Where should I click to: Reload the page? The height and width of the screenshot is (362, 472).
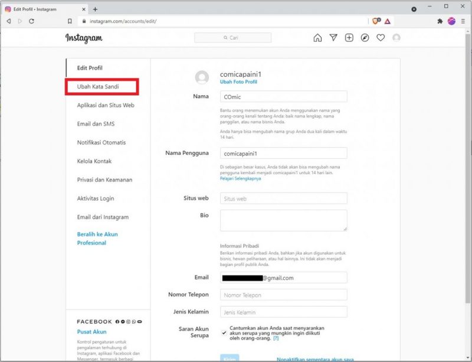click(x=31, y=21)
